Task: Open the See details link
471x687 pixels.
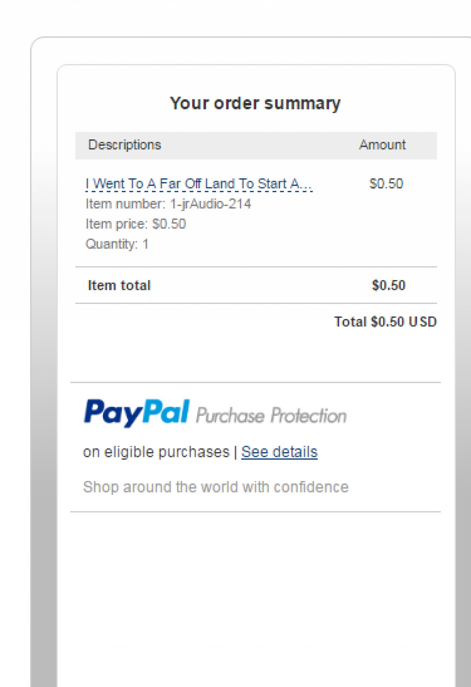Action: tap(279, 452)
